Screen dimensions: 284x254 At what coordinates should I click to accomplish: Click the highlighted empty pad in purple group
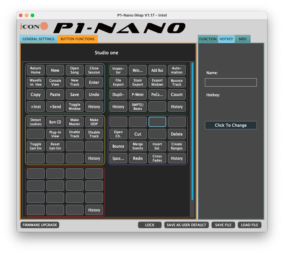(x=157, y=122)
